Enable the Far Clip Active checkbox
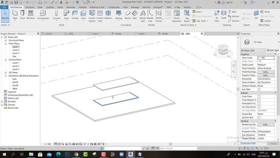This screenshot has width=280, height=158. click(259, 107)
